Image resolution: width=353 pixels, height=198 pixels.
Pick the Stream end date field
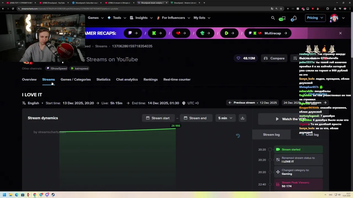(196, 118)
